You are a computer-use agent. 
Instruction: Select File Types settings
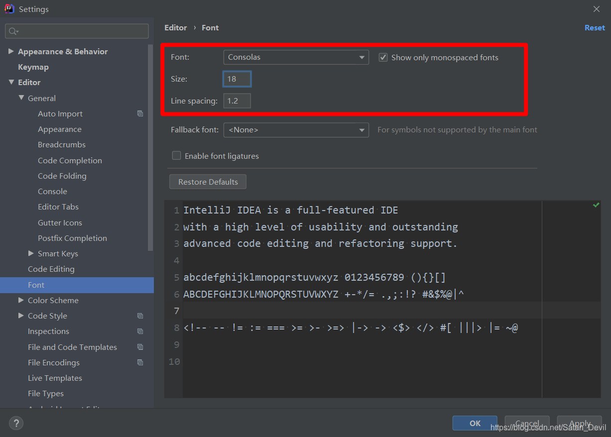coord(46,393)
